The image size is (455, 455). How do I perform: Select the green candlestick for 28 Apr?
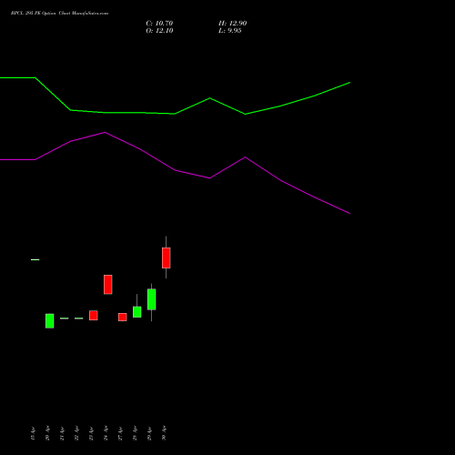coord(137,312)
